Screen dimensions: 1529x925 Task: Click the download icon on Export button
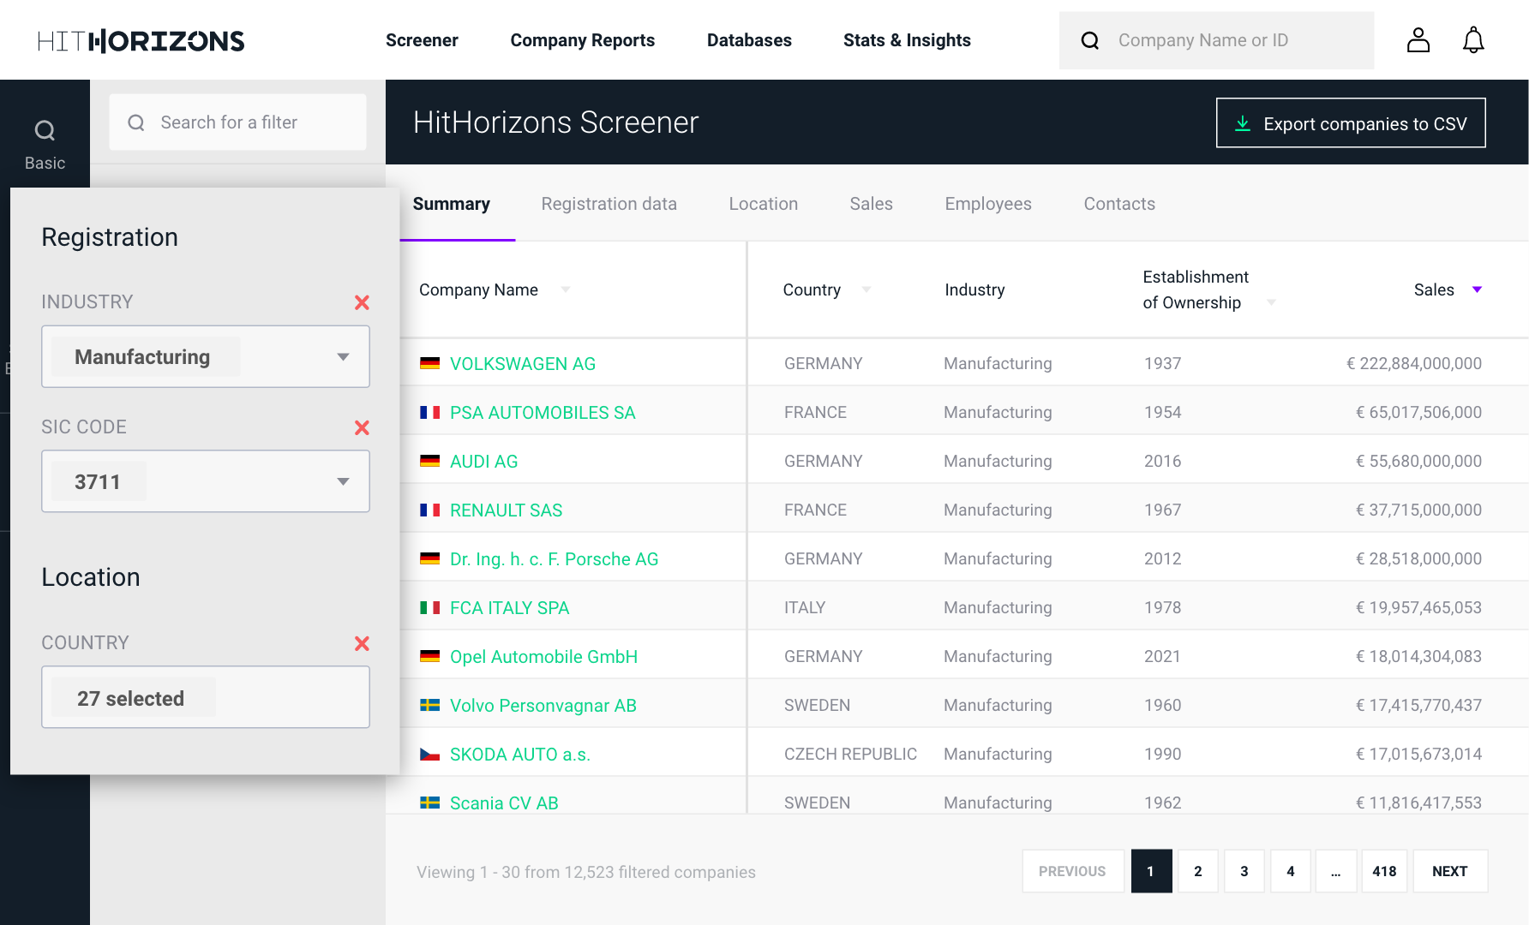coord(1243,123)
